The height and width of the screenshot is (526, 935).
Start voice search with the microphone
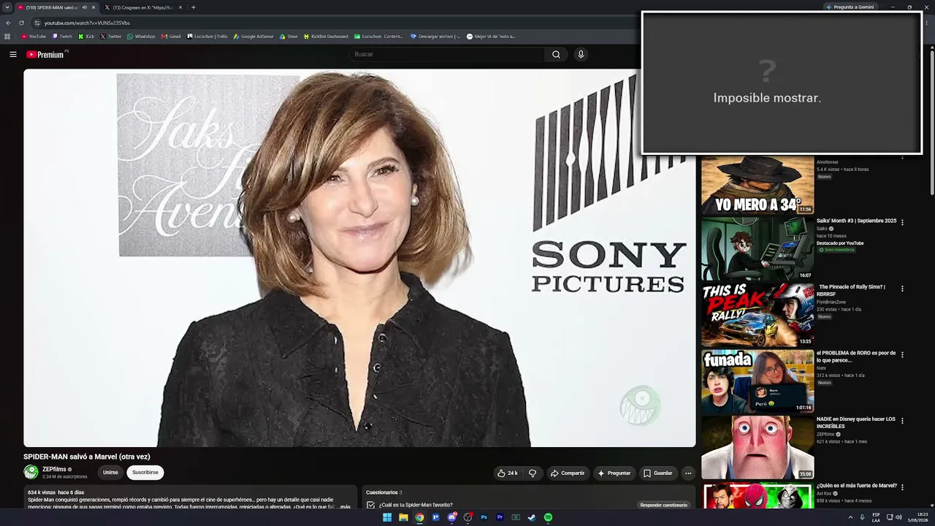pos(581,54)
